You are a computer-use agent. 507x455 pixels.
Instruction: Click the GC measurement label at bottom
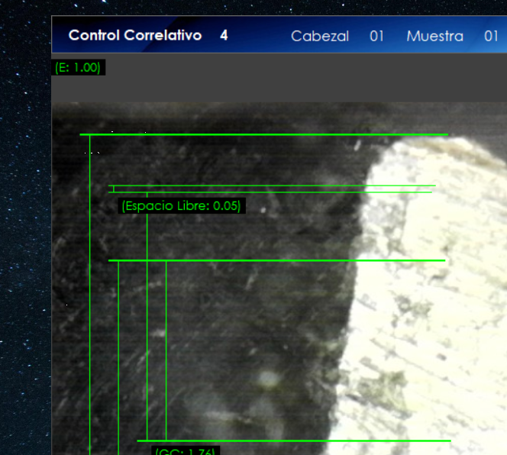[185, 451]
